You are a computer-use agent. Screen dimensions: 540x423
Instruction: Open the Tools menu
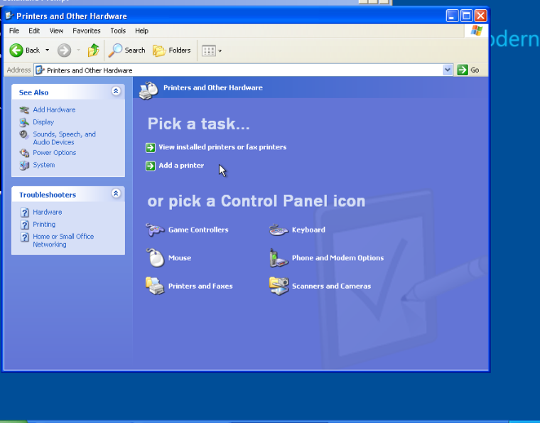pos(118,31)
